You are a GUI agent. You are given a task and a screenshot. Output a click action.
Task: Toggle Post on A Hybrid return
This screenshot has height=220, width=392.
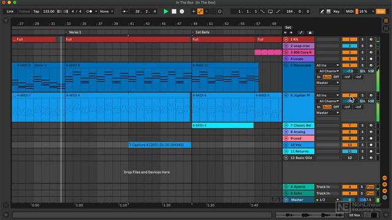coord(370,187)
